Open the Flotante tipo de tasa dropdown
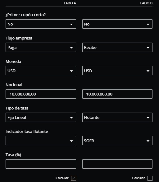Viewport: 159px width, 182px height. point(117,117)
